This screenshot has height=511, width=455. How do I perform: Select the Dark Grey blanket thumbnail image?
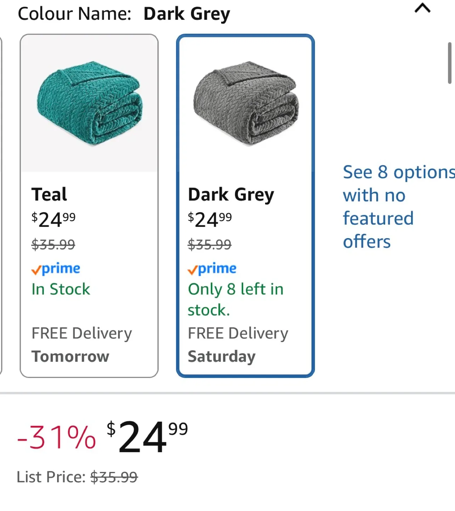pos(246,104)
